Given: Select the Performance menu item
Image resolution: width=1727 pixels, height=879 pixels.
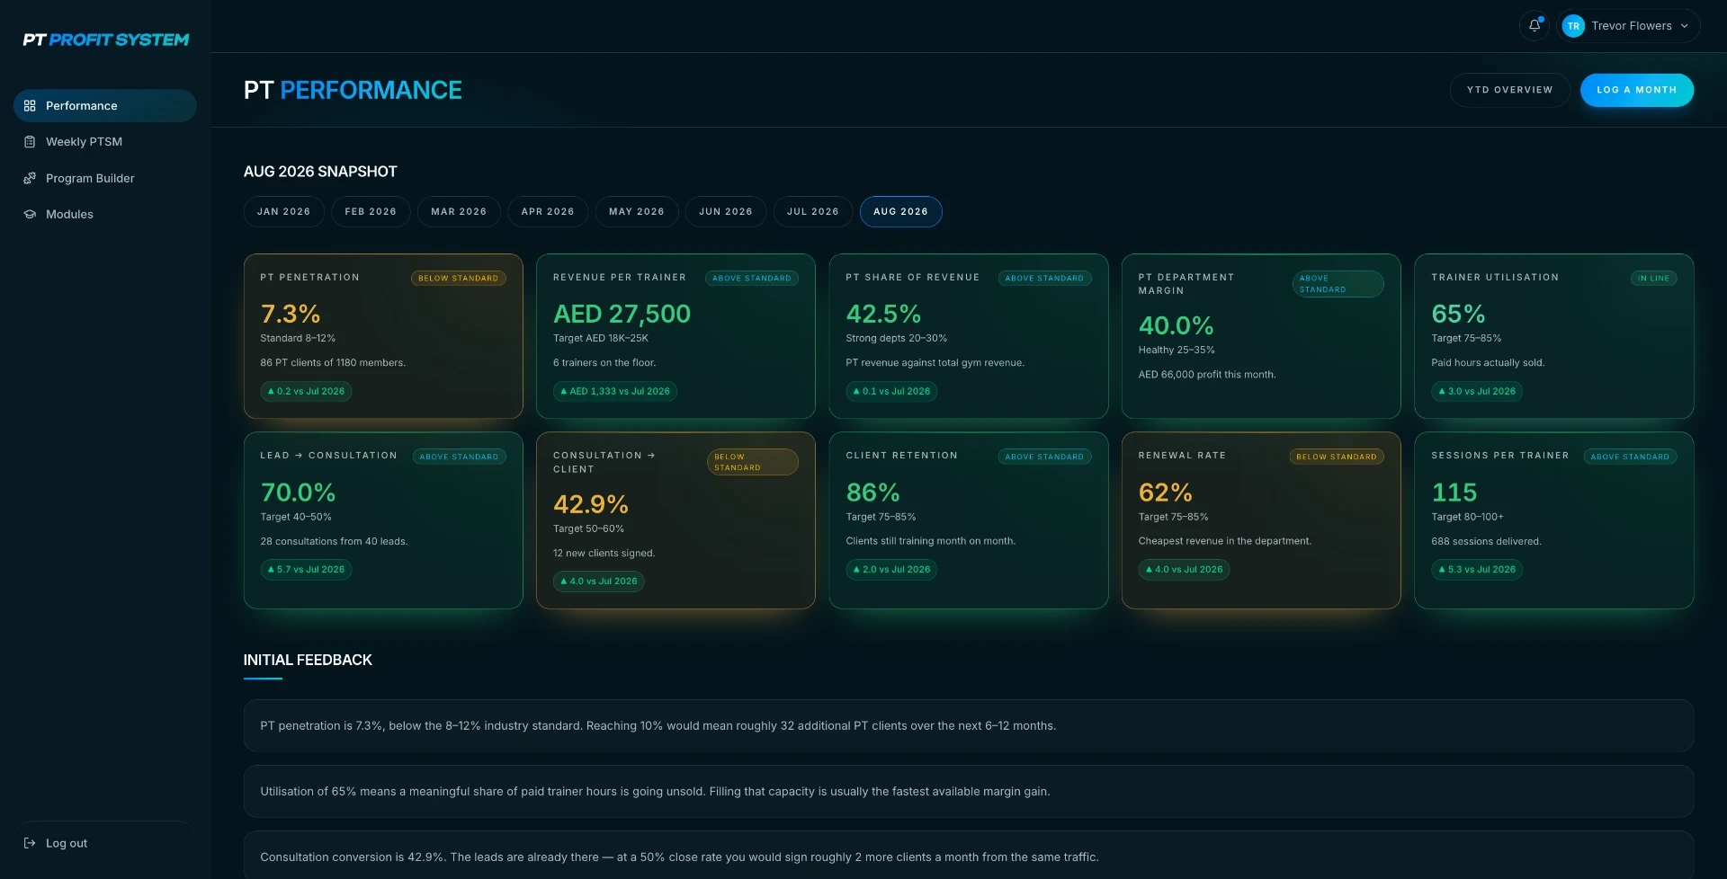Looking at the screenshot, I should pos(104,106).
